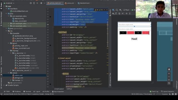Click the Zoom to Fit Screen icon
Image resolution: width=178 pixels, height=100 pixels.
[x=169, y=83]
